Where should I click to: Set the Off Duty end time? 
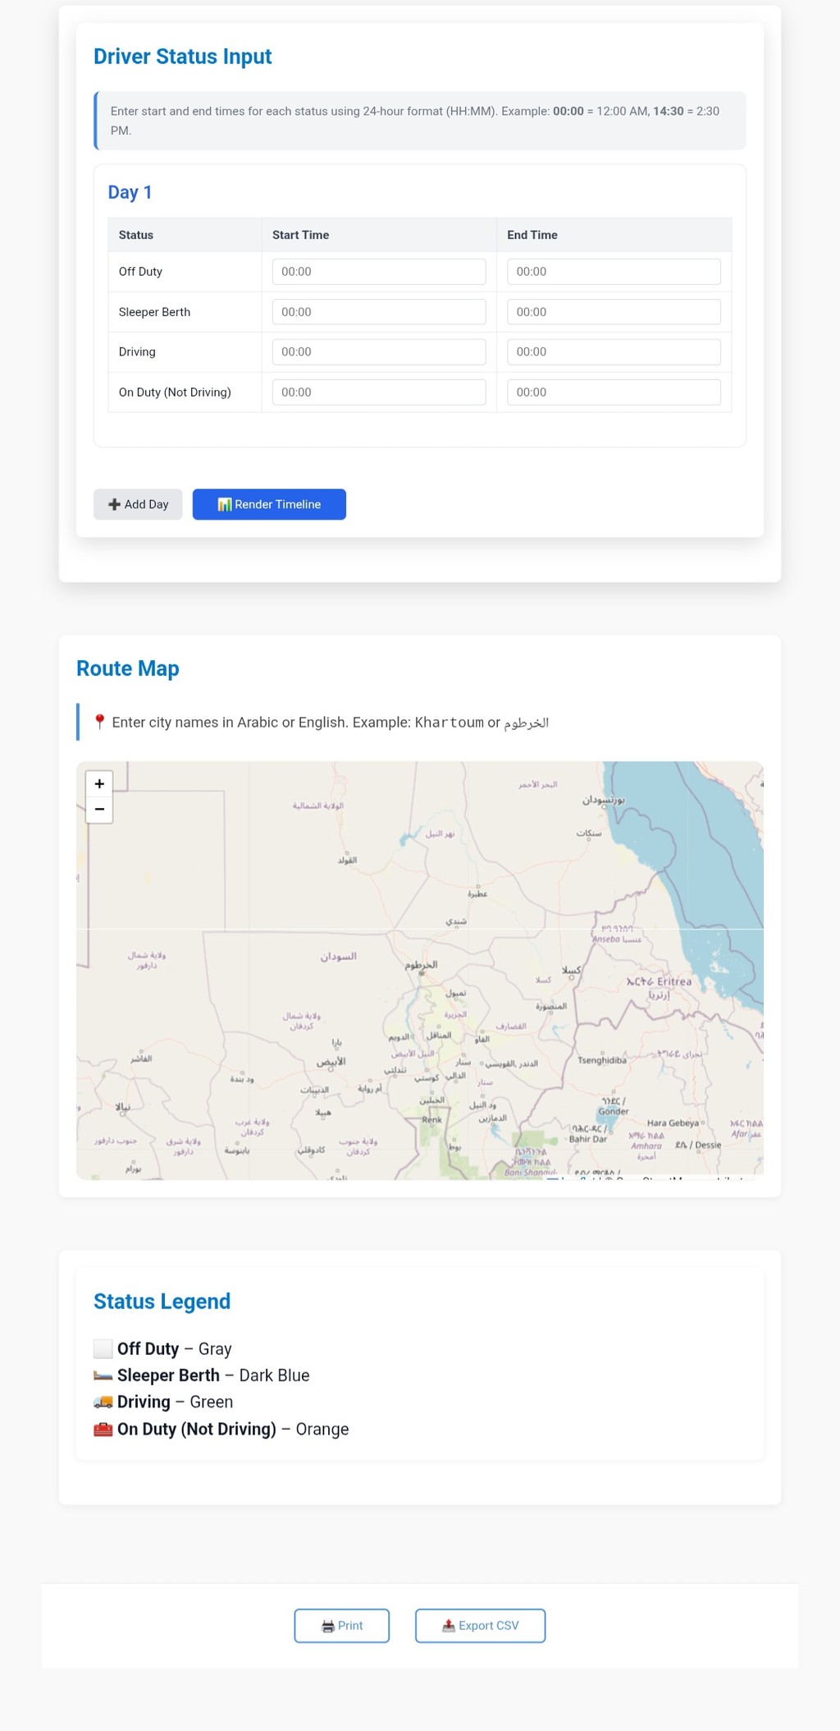(x=613, y=272)
